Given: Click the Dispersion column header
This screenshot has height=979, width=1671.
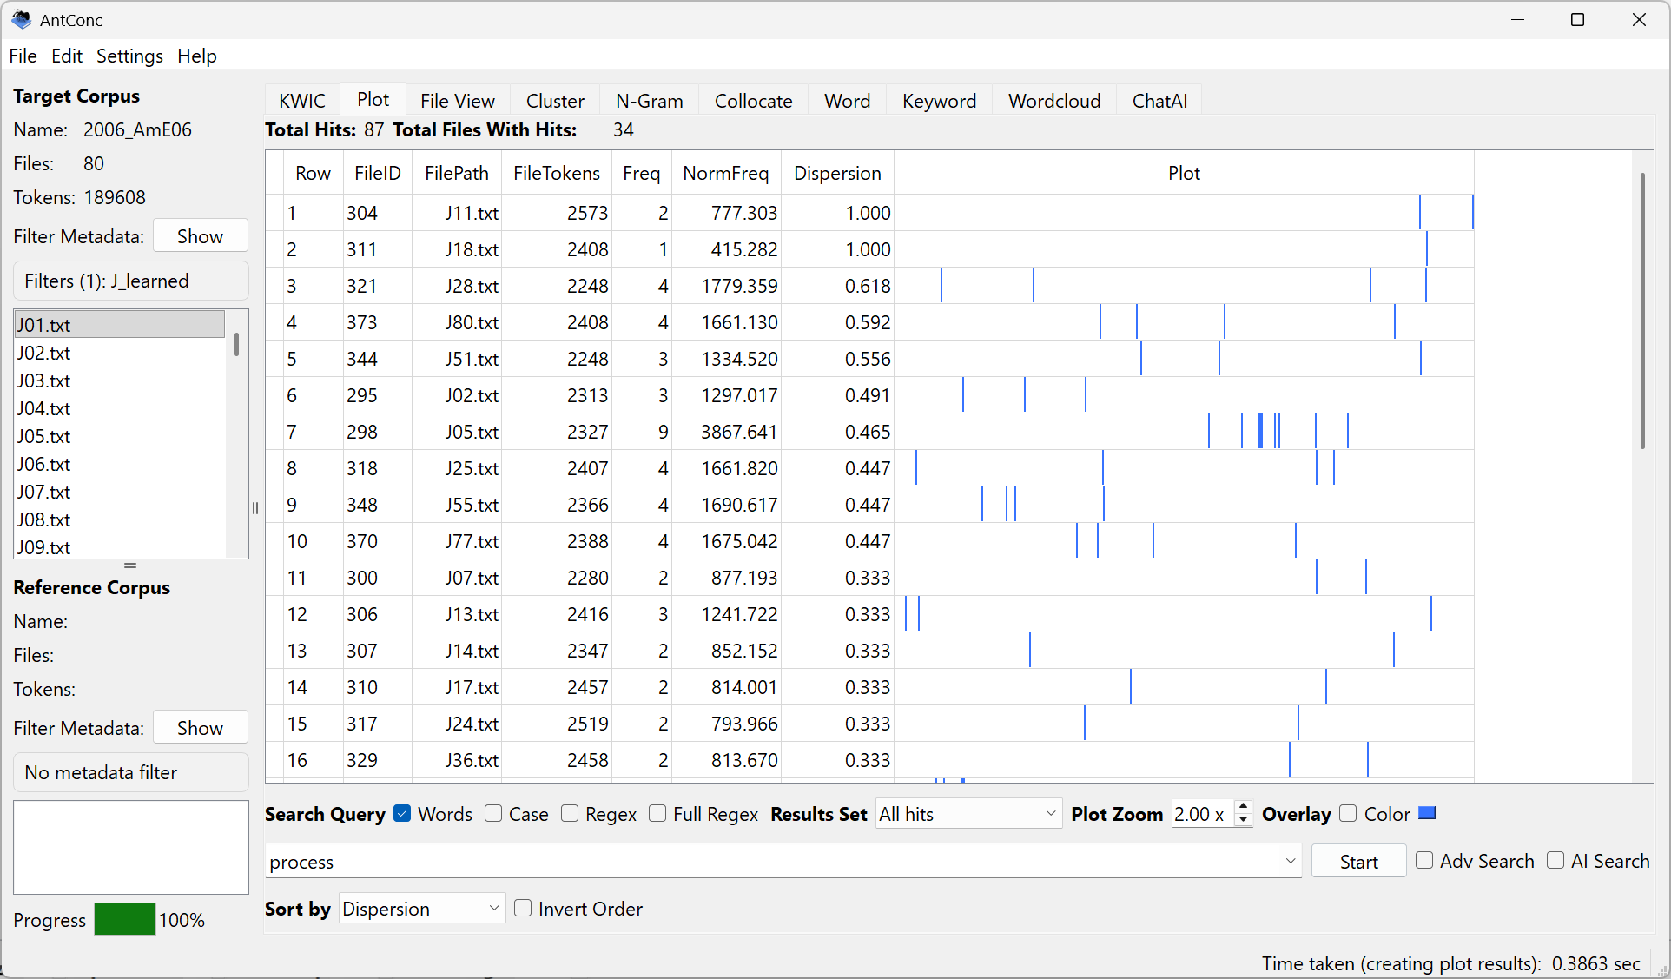Looking at the screenshot, I should [837, 173].
